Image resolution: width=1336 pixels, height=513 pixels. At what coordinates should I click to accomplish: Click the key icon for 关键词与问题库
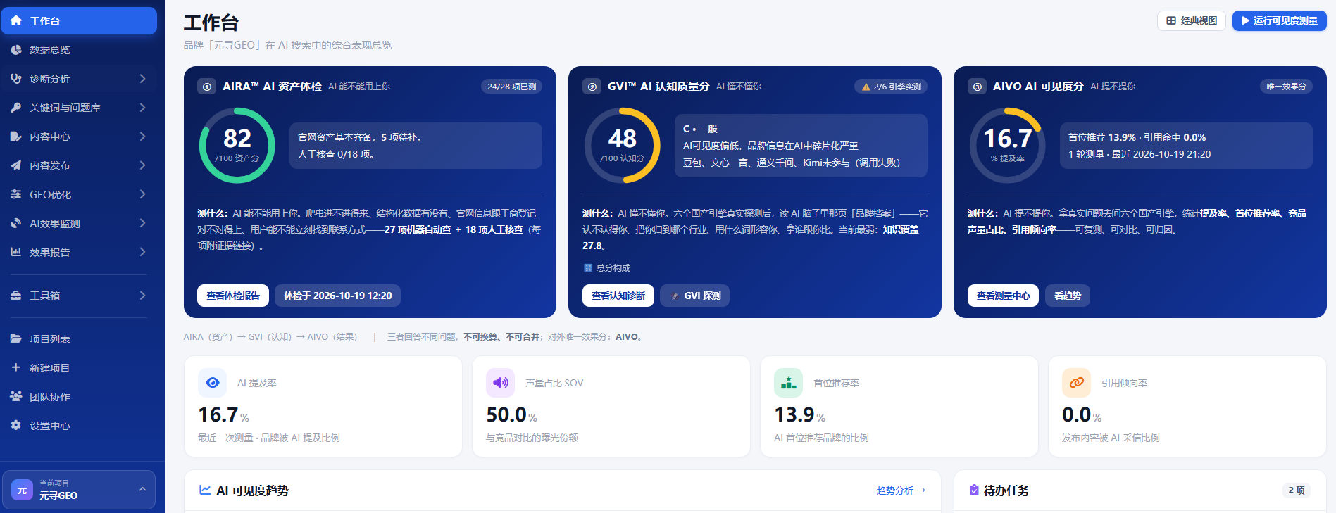[x=16, y=108]
